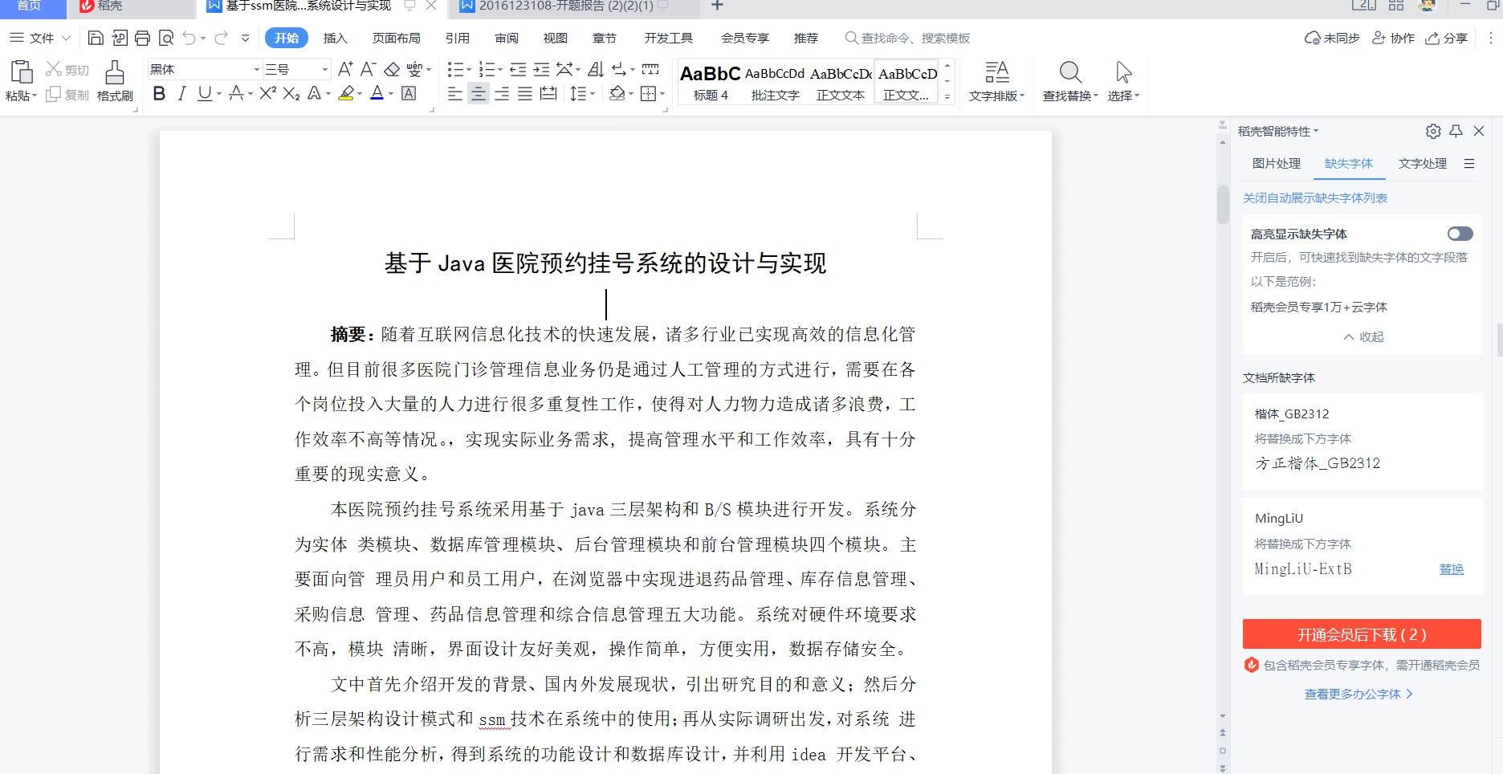This screenshot has height=774, width=1503.
Task: Apply the font color A button
Action: [377, 94]
